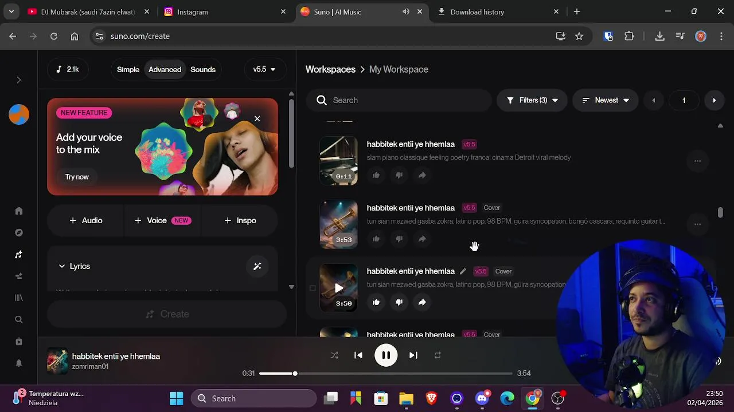
Task: Open browser Downloads toolbar icon
Action: 659,36
